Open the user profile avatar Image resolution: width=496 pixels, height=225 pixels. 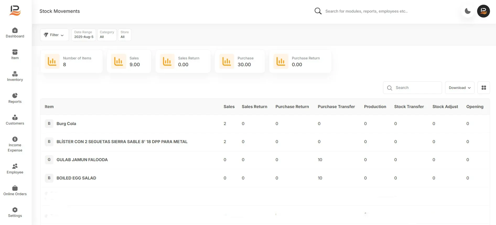point(483,11)
